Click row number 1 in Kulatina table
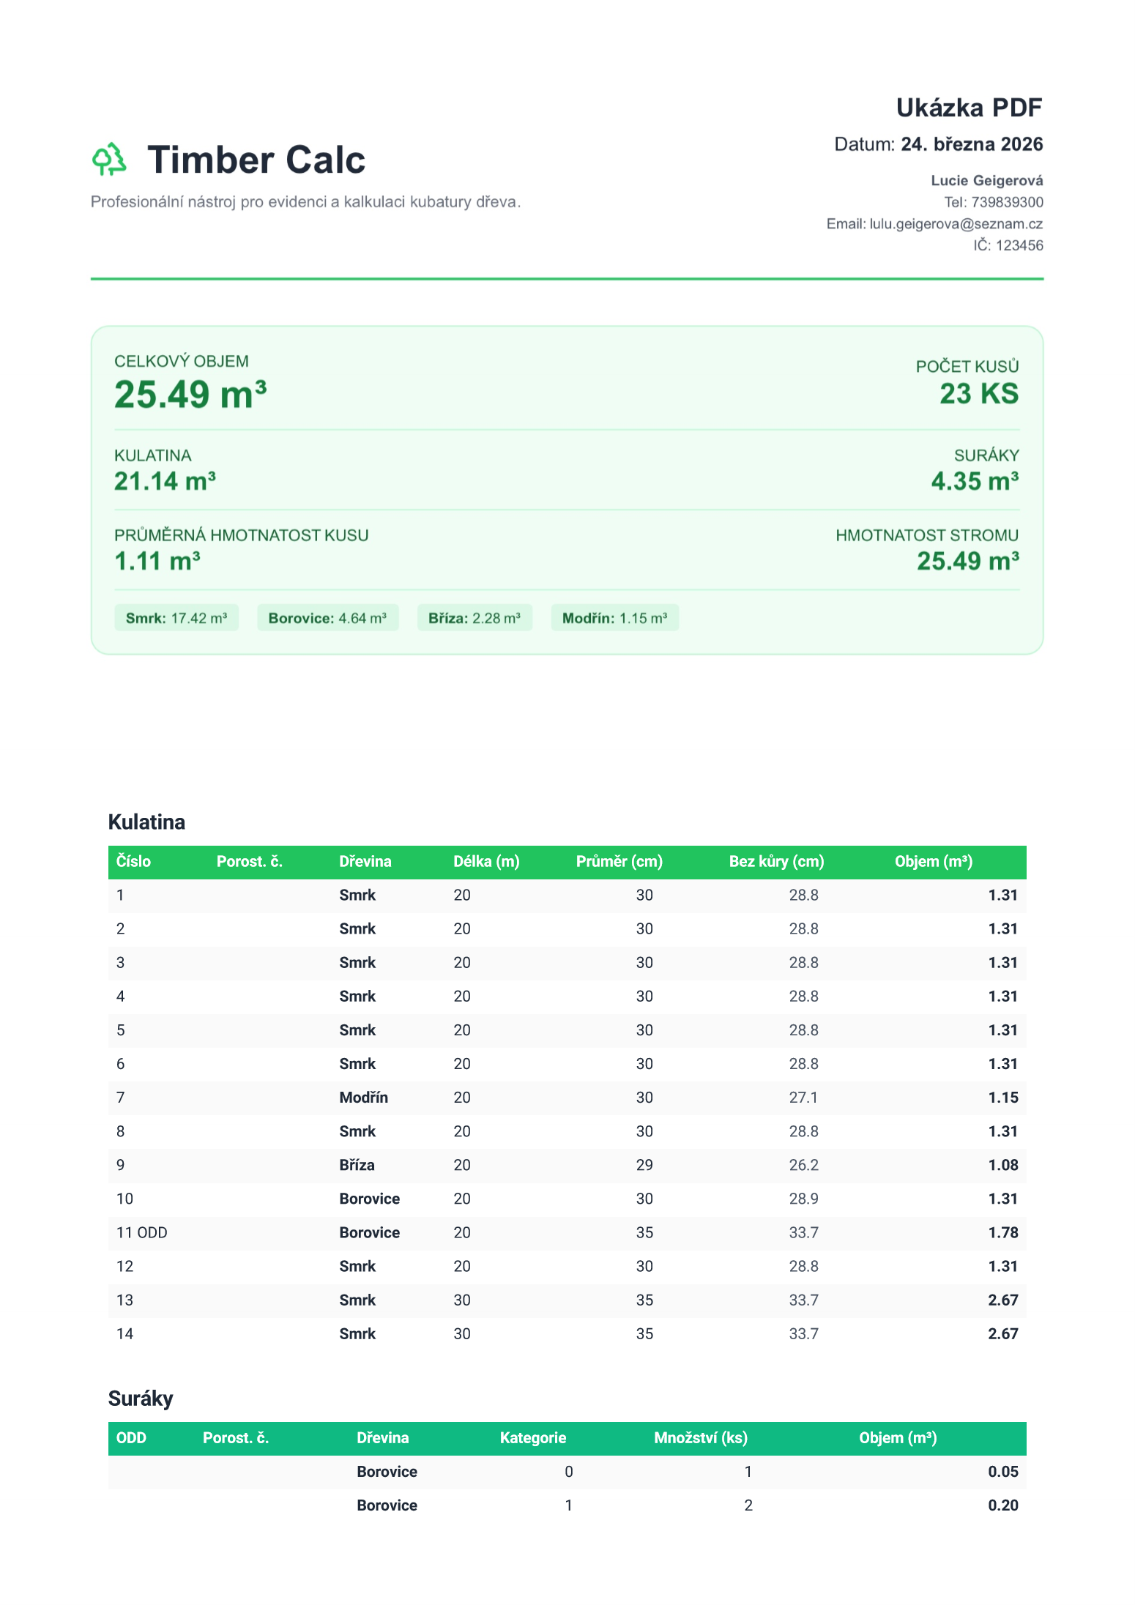Viewport: 1135px width, 1605px height. [x=120, y=895]
